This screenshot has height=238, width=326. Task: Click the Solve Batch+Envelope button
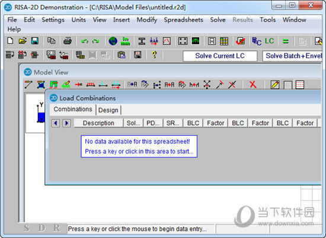pyautogui.click(x=293, y=56)
